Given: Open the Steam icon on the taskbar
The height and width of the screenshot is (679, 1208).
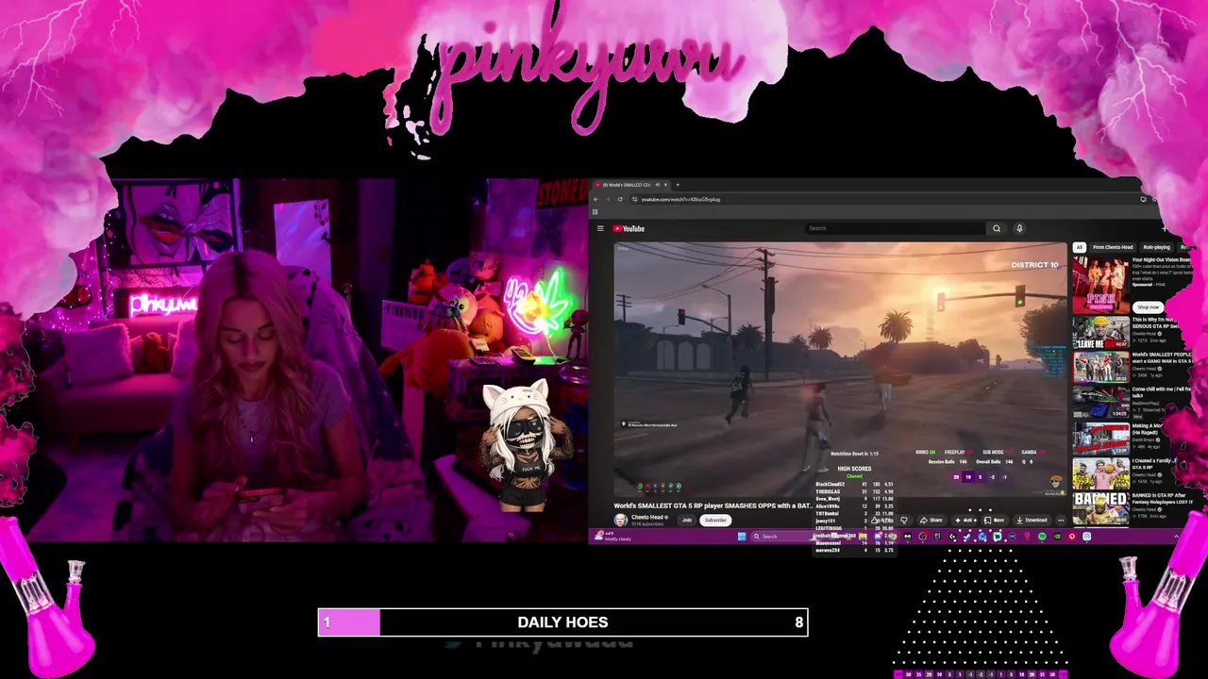Looking at the screenshot, I should coord(966,537).
